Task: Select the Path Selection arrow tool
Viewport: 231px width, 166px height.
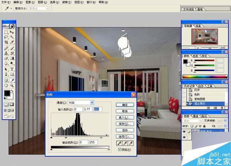Action: point(6,69)
